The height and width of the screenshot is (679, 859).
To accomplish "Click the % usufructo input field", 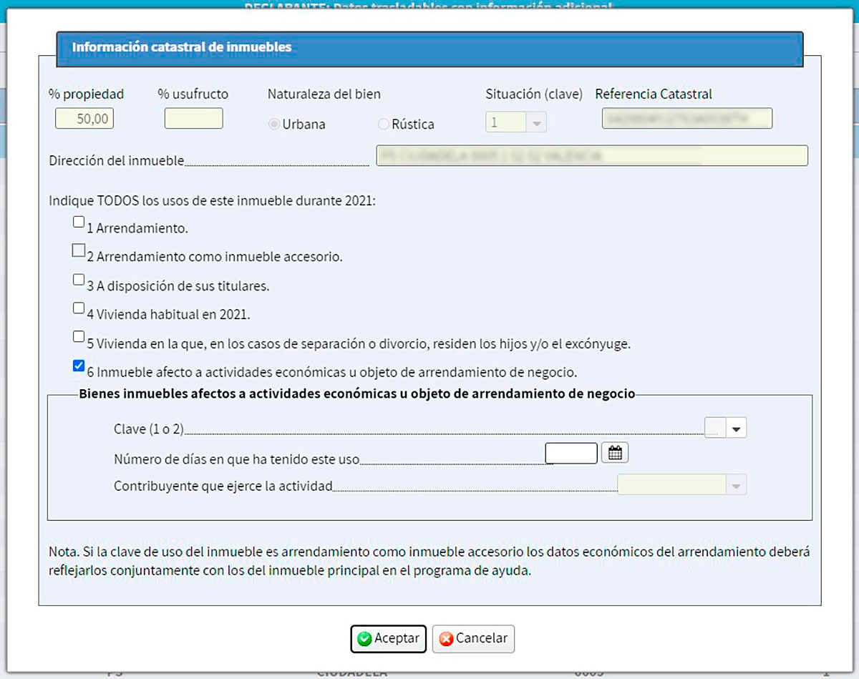I will coord(194,118).
